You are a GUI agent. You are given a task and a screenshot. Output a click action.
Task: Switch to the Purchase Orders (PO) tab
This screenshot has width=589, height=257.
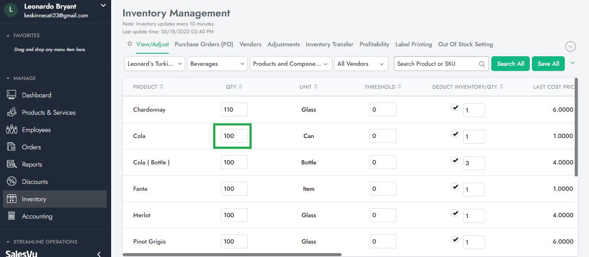[204, 44]
